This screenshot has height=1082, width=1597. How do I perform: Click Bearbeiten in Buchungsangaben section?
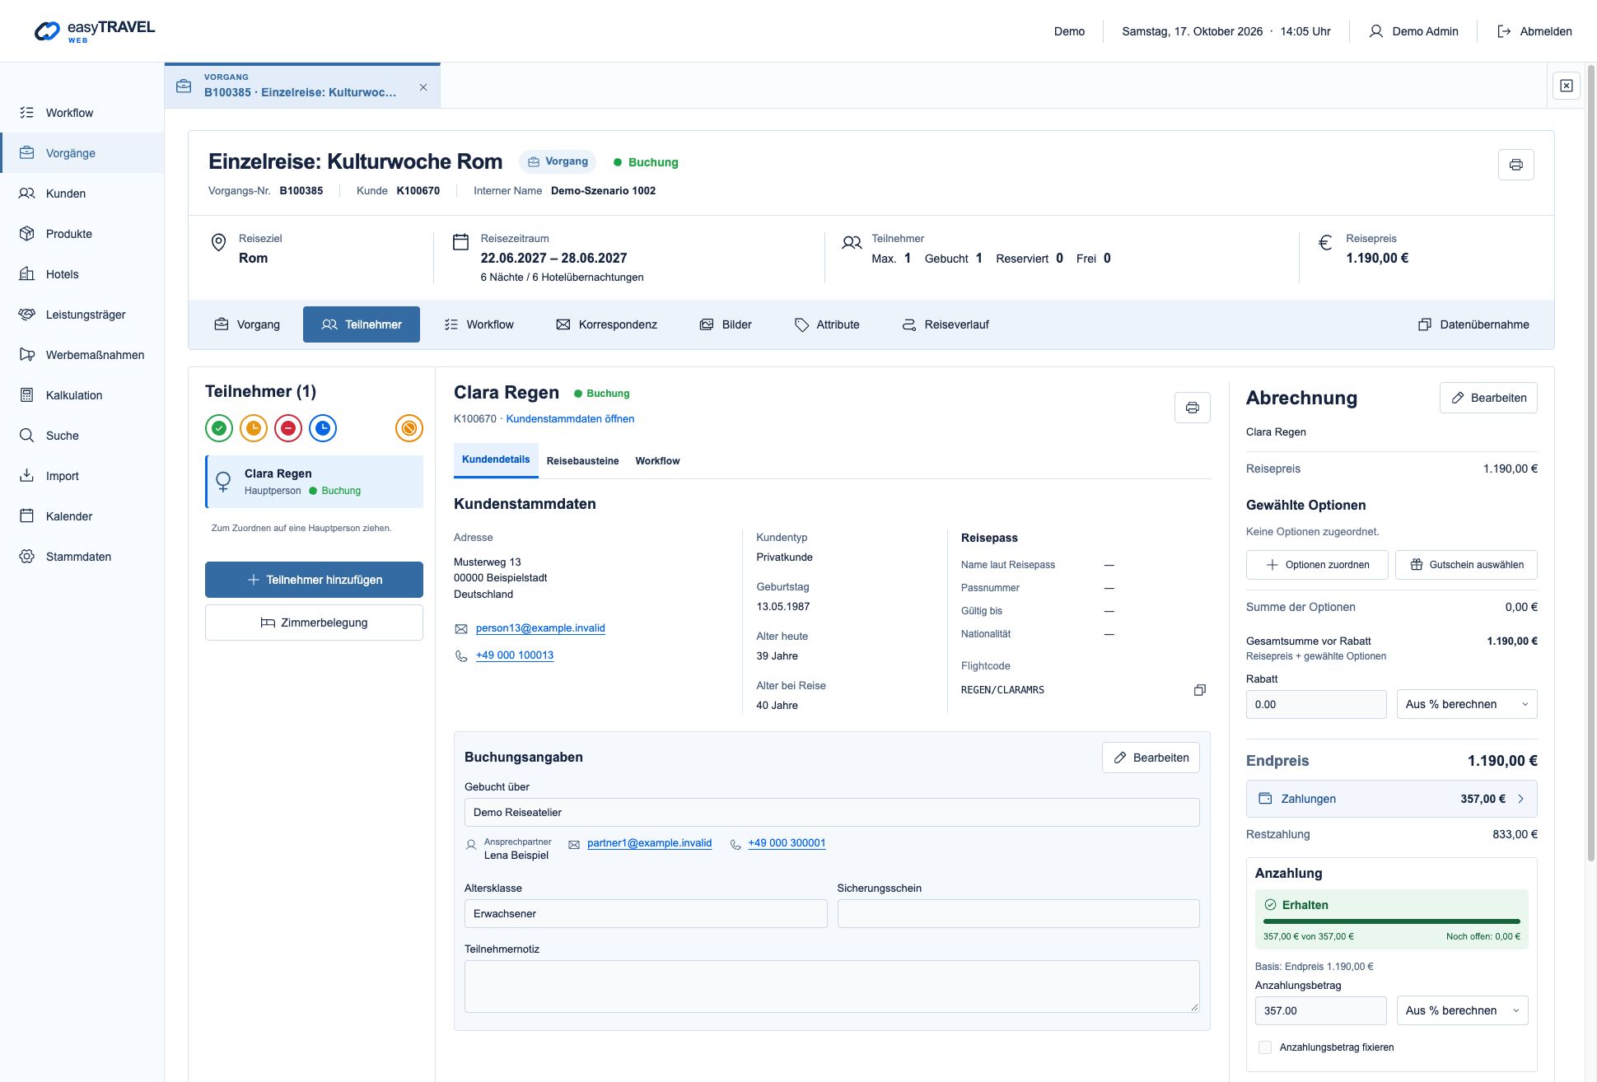pos(1151,758)
